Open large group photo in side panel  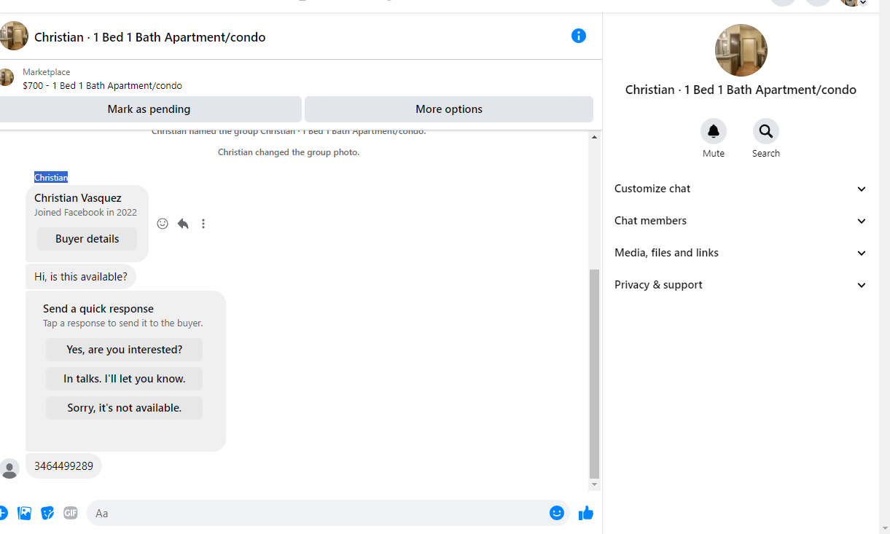pos(741,50)
